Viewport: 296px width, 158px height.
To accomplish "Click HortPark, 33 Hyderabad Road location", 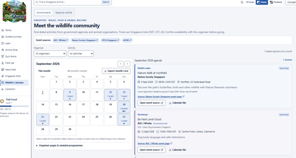I will pyautogui.click(x=195, y=82).
